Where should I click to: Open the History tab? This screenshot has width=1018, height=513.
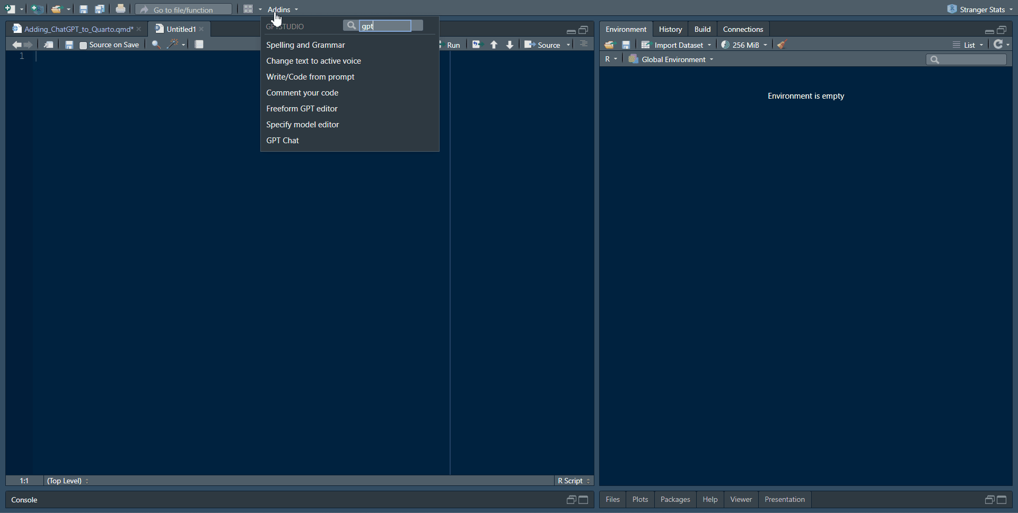(x=670, y=29)
